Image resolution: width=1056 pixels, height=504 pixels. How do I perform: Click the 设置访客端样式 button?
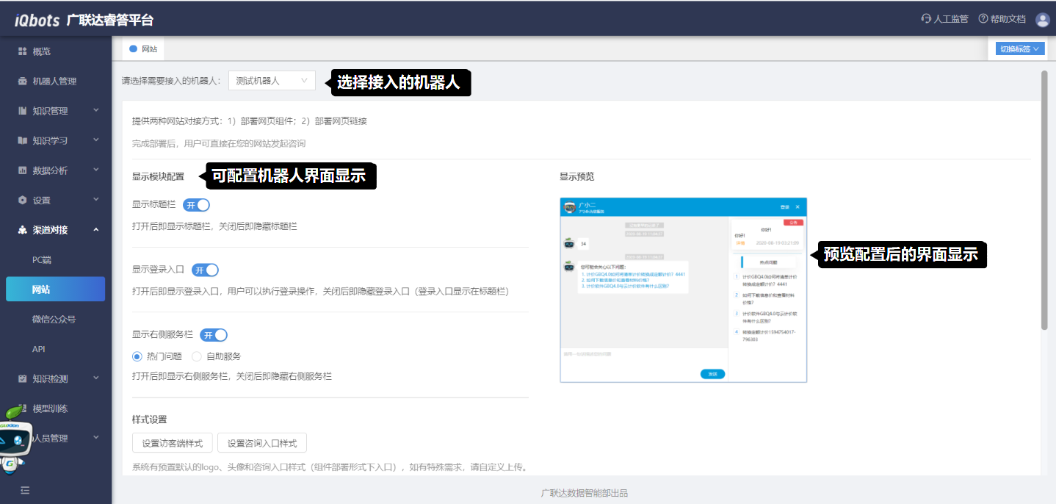click(173, 443)
